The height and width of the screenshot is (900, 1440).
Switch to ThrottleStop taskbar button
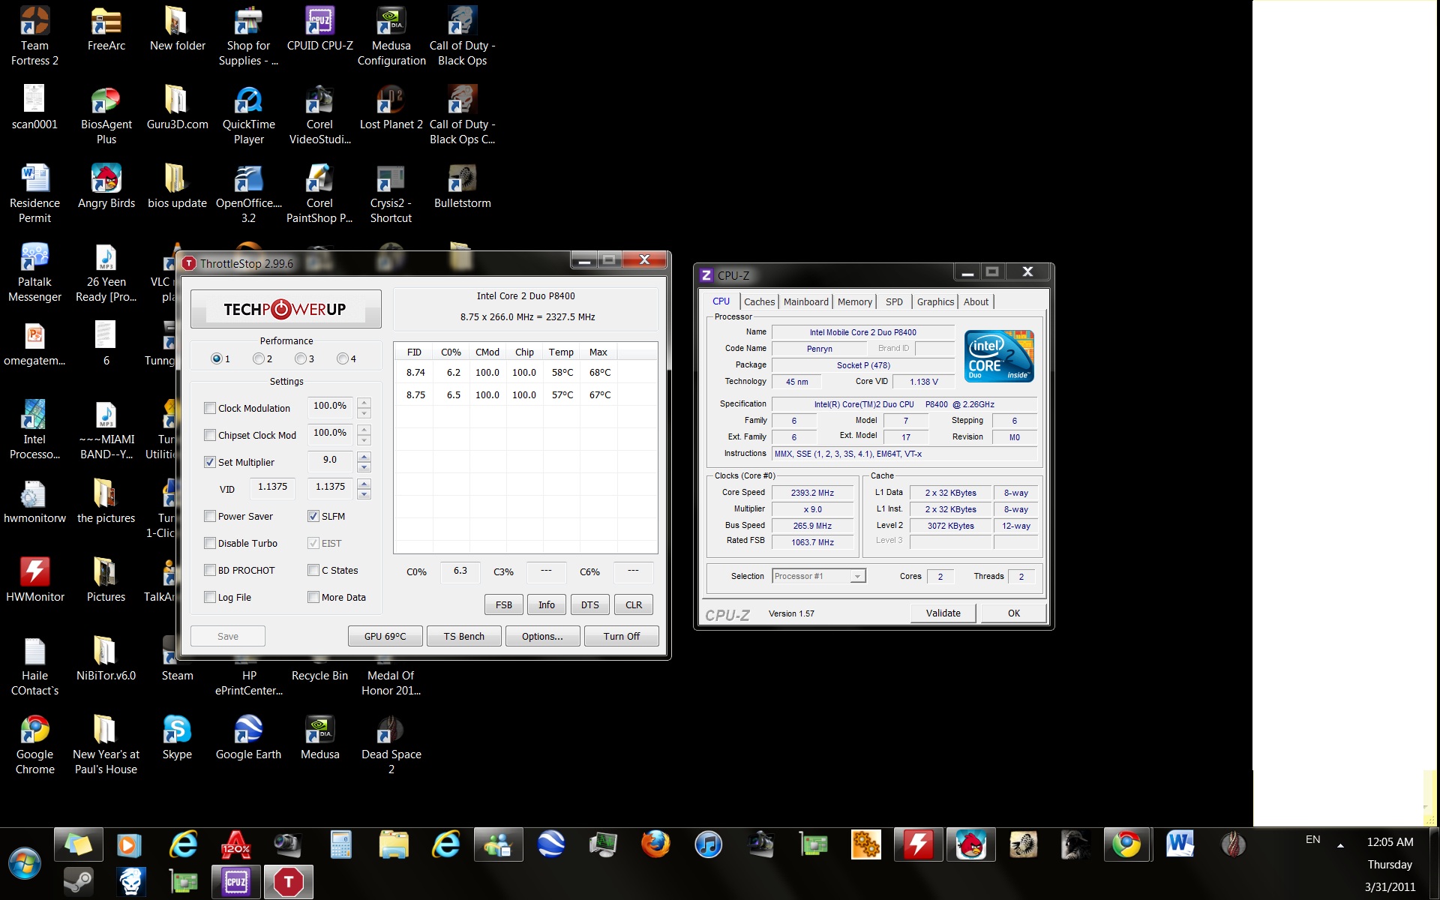coord(288,882)
